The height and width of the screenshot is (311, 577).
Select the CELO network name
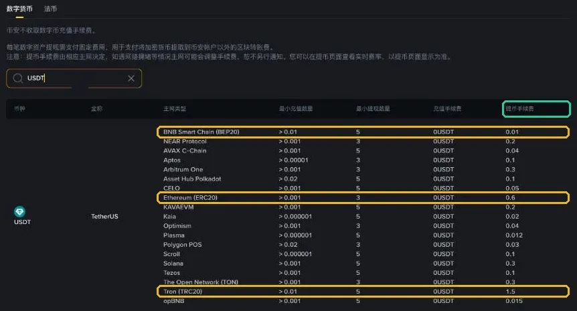coord(171,188)
